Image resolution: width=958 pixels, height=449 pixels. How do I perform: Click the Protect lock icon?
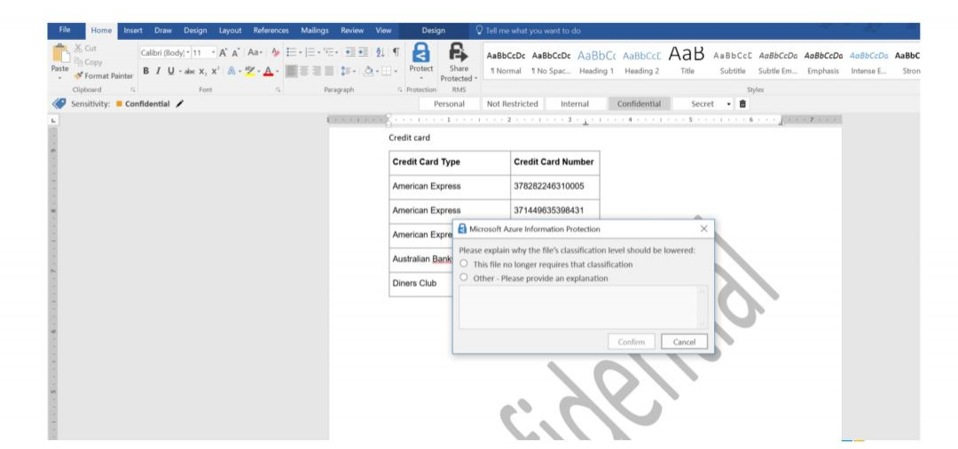pyautogui.click(x=421, y=52)
